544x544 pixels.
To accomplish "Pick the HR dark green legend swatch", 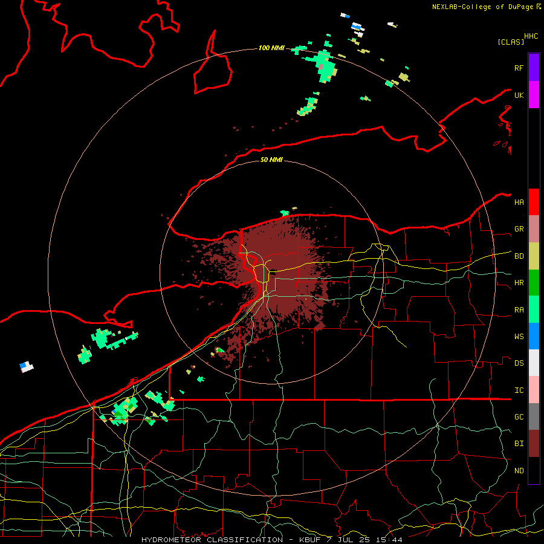I will coord(534,283).
